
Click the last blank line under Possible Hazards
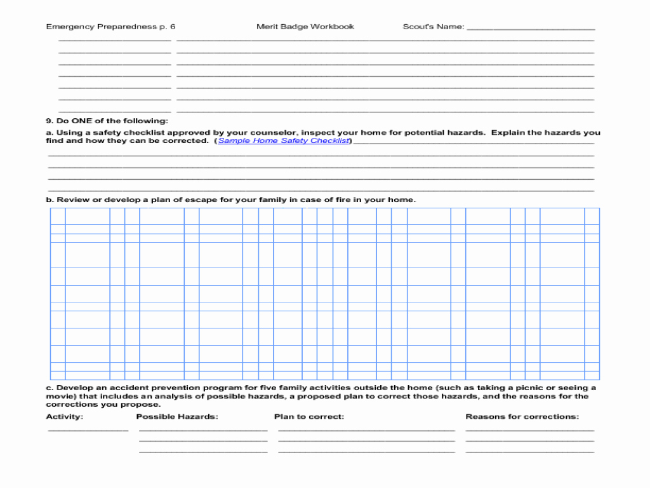pyautogui.click(x=203, y=452)
